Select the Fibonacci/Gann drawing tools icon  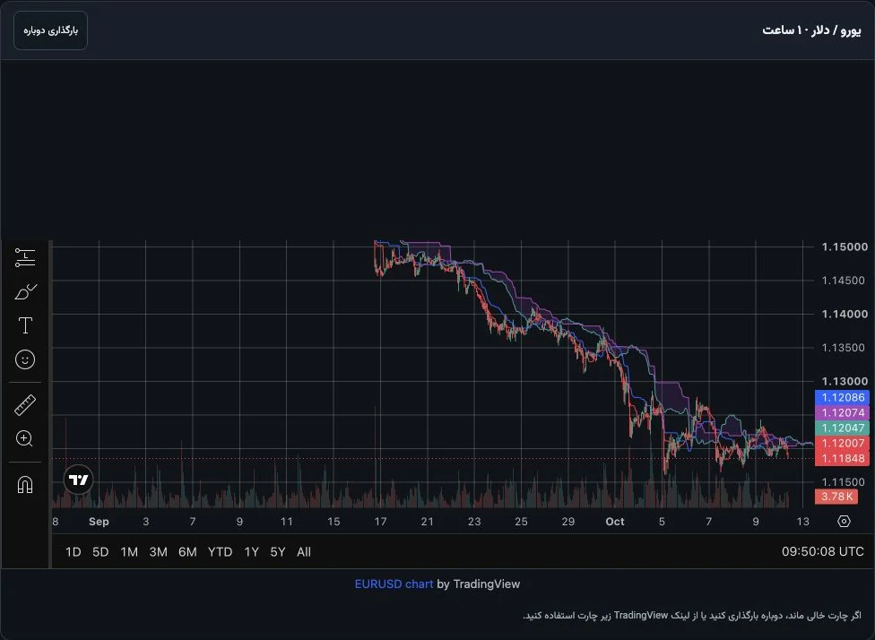[25, 257]
